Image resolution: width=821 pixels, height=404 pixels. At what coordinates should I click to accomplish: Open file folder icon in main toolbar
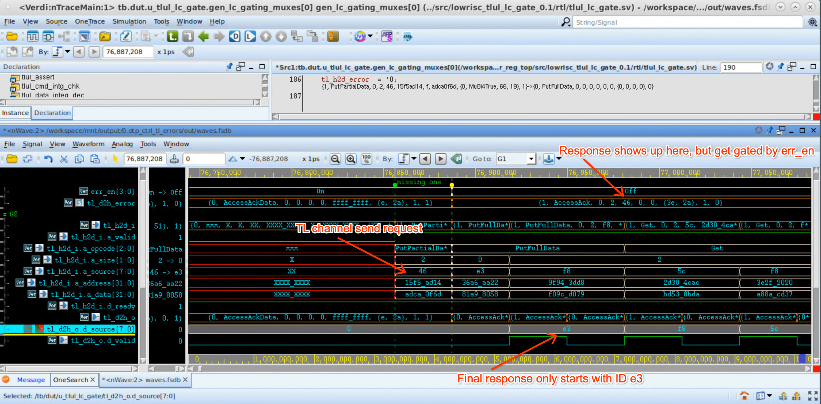[x=12, y=37]
